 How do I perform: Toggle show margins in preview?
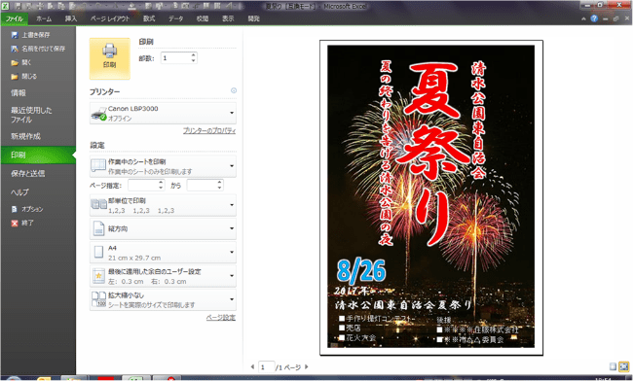point(613,366)
